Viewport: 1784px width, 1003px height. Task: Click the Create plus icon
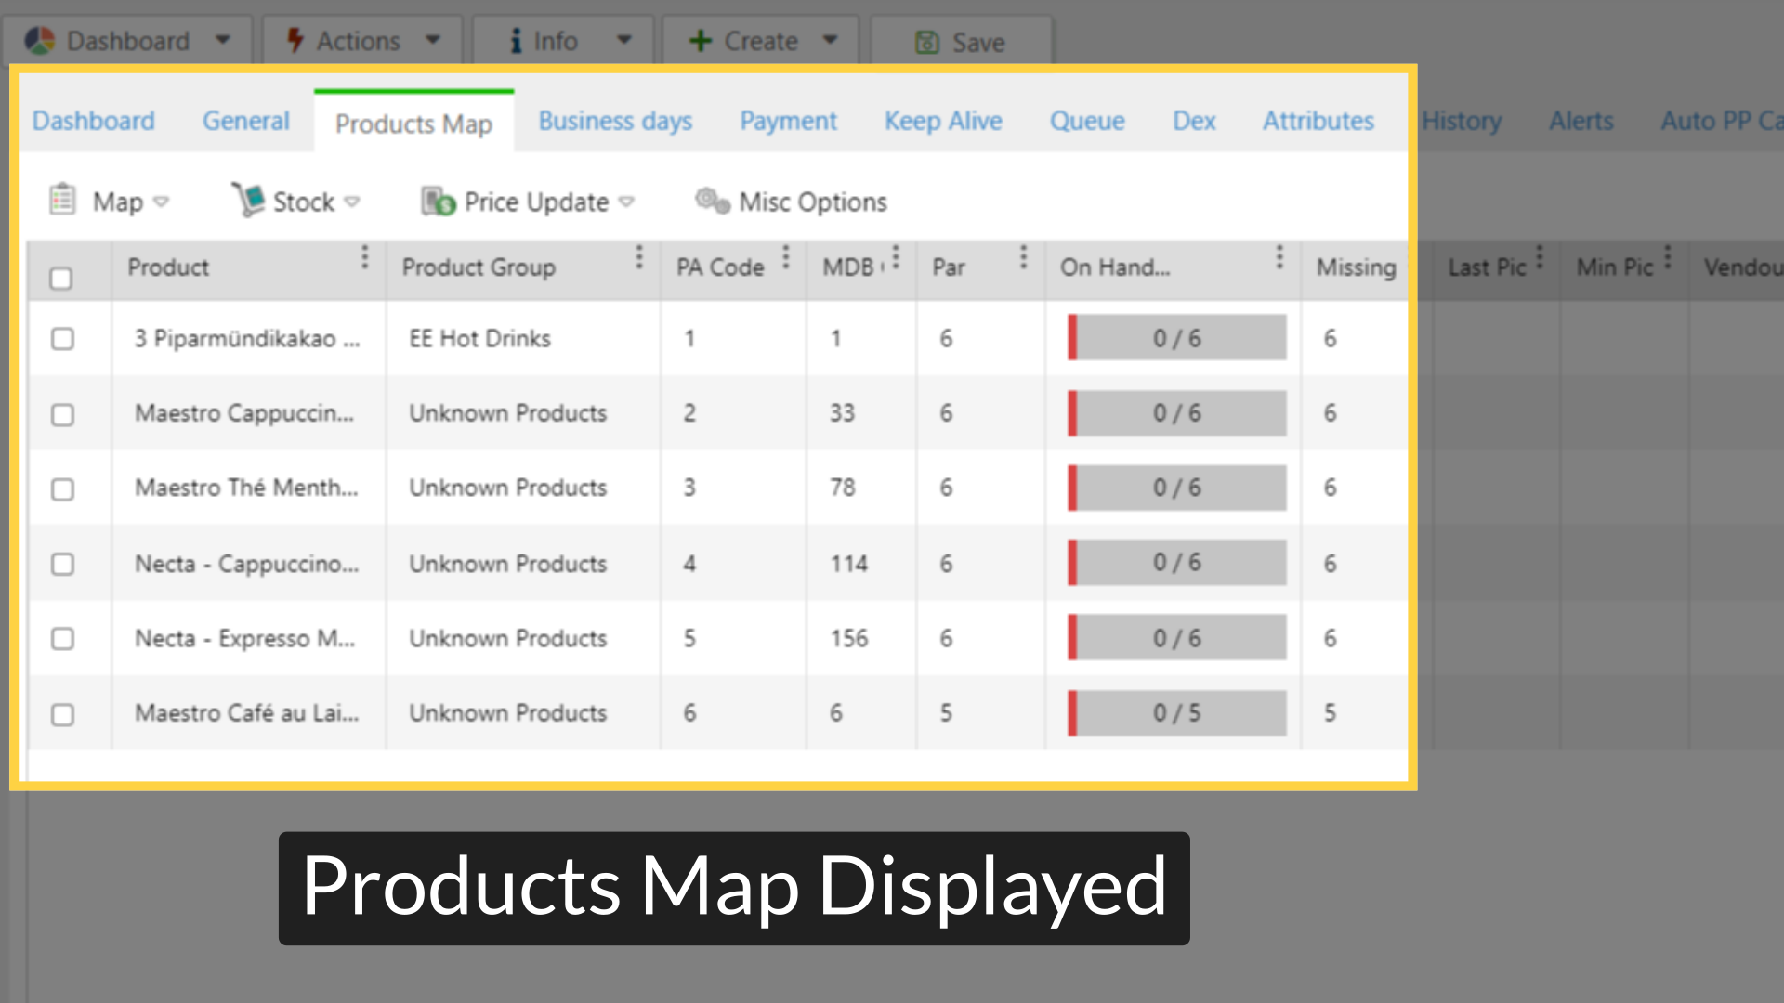pos(699,40)
